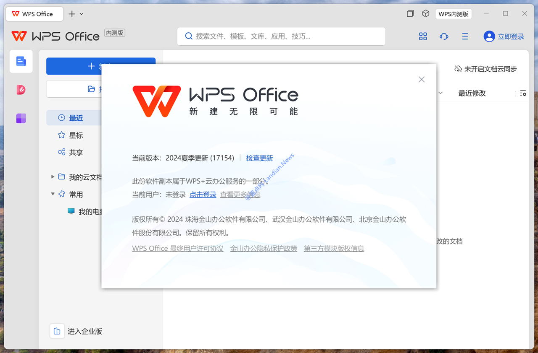Open the filter dropdown chevron left of 最近修改
538x353 pixels.
[440, 93]
